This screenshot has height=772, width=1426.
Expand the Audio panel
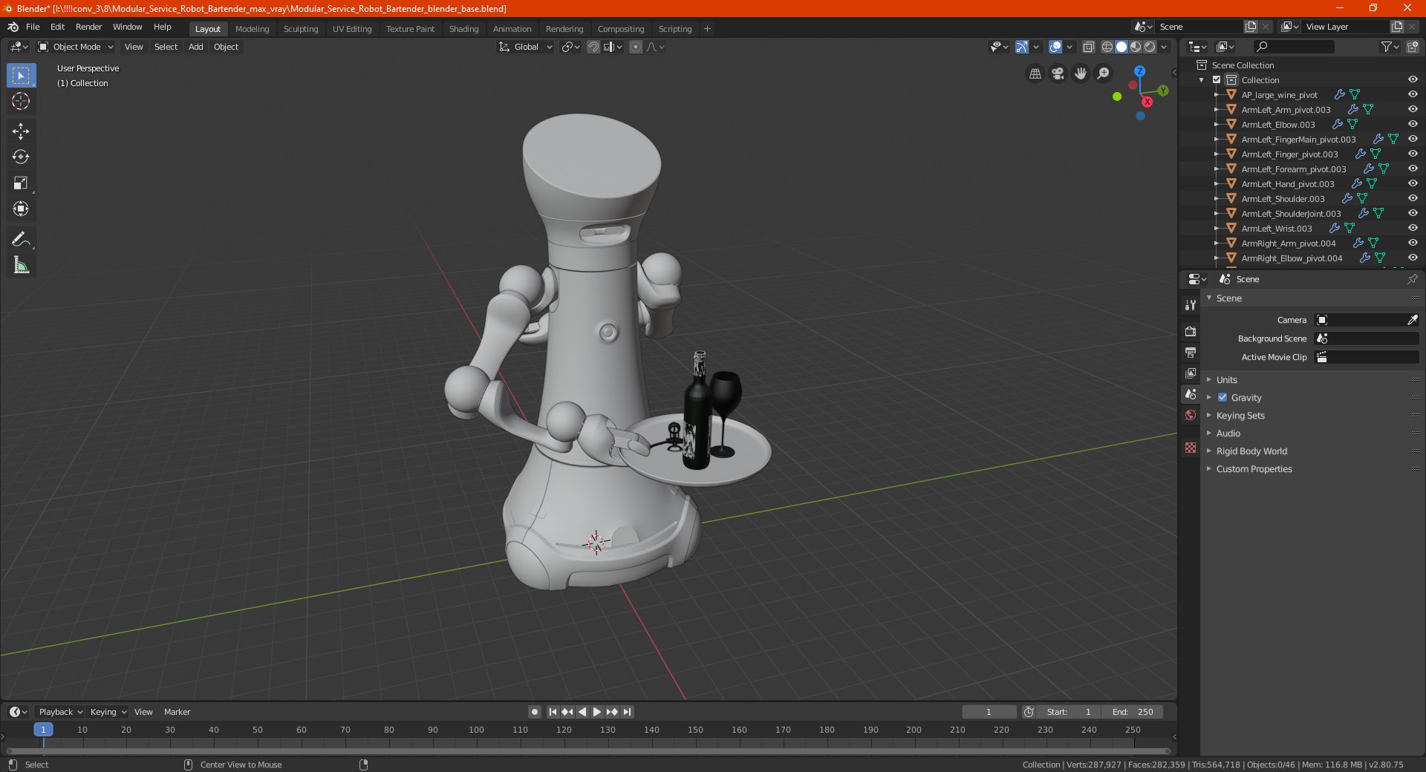click(1228, 433)
